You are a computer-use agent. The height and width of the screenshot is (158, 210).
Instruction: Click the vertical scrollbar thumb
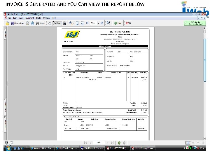coord(205,60)
